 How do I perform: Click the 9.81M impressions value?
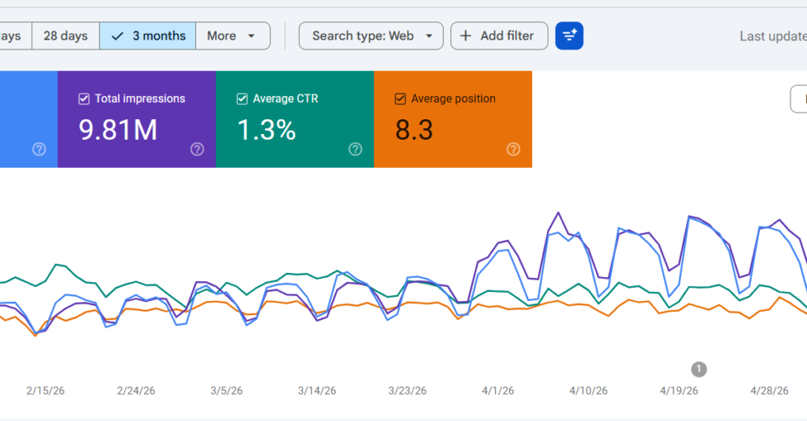tap(118, 130)
